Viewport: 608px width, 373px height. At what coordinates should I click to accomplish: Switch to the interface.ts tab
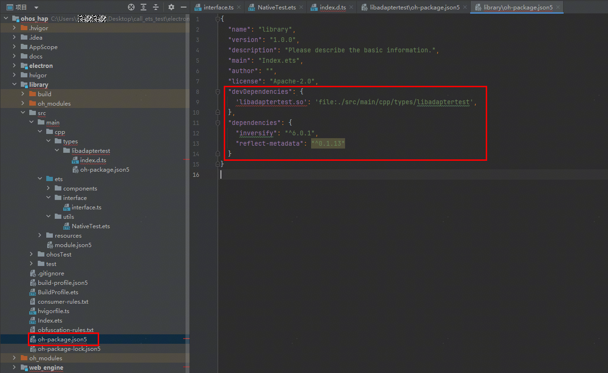tap(219, 7)
